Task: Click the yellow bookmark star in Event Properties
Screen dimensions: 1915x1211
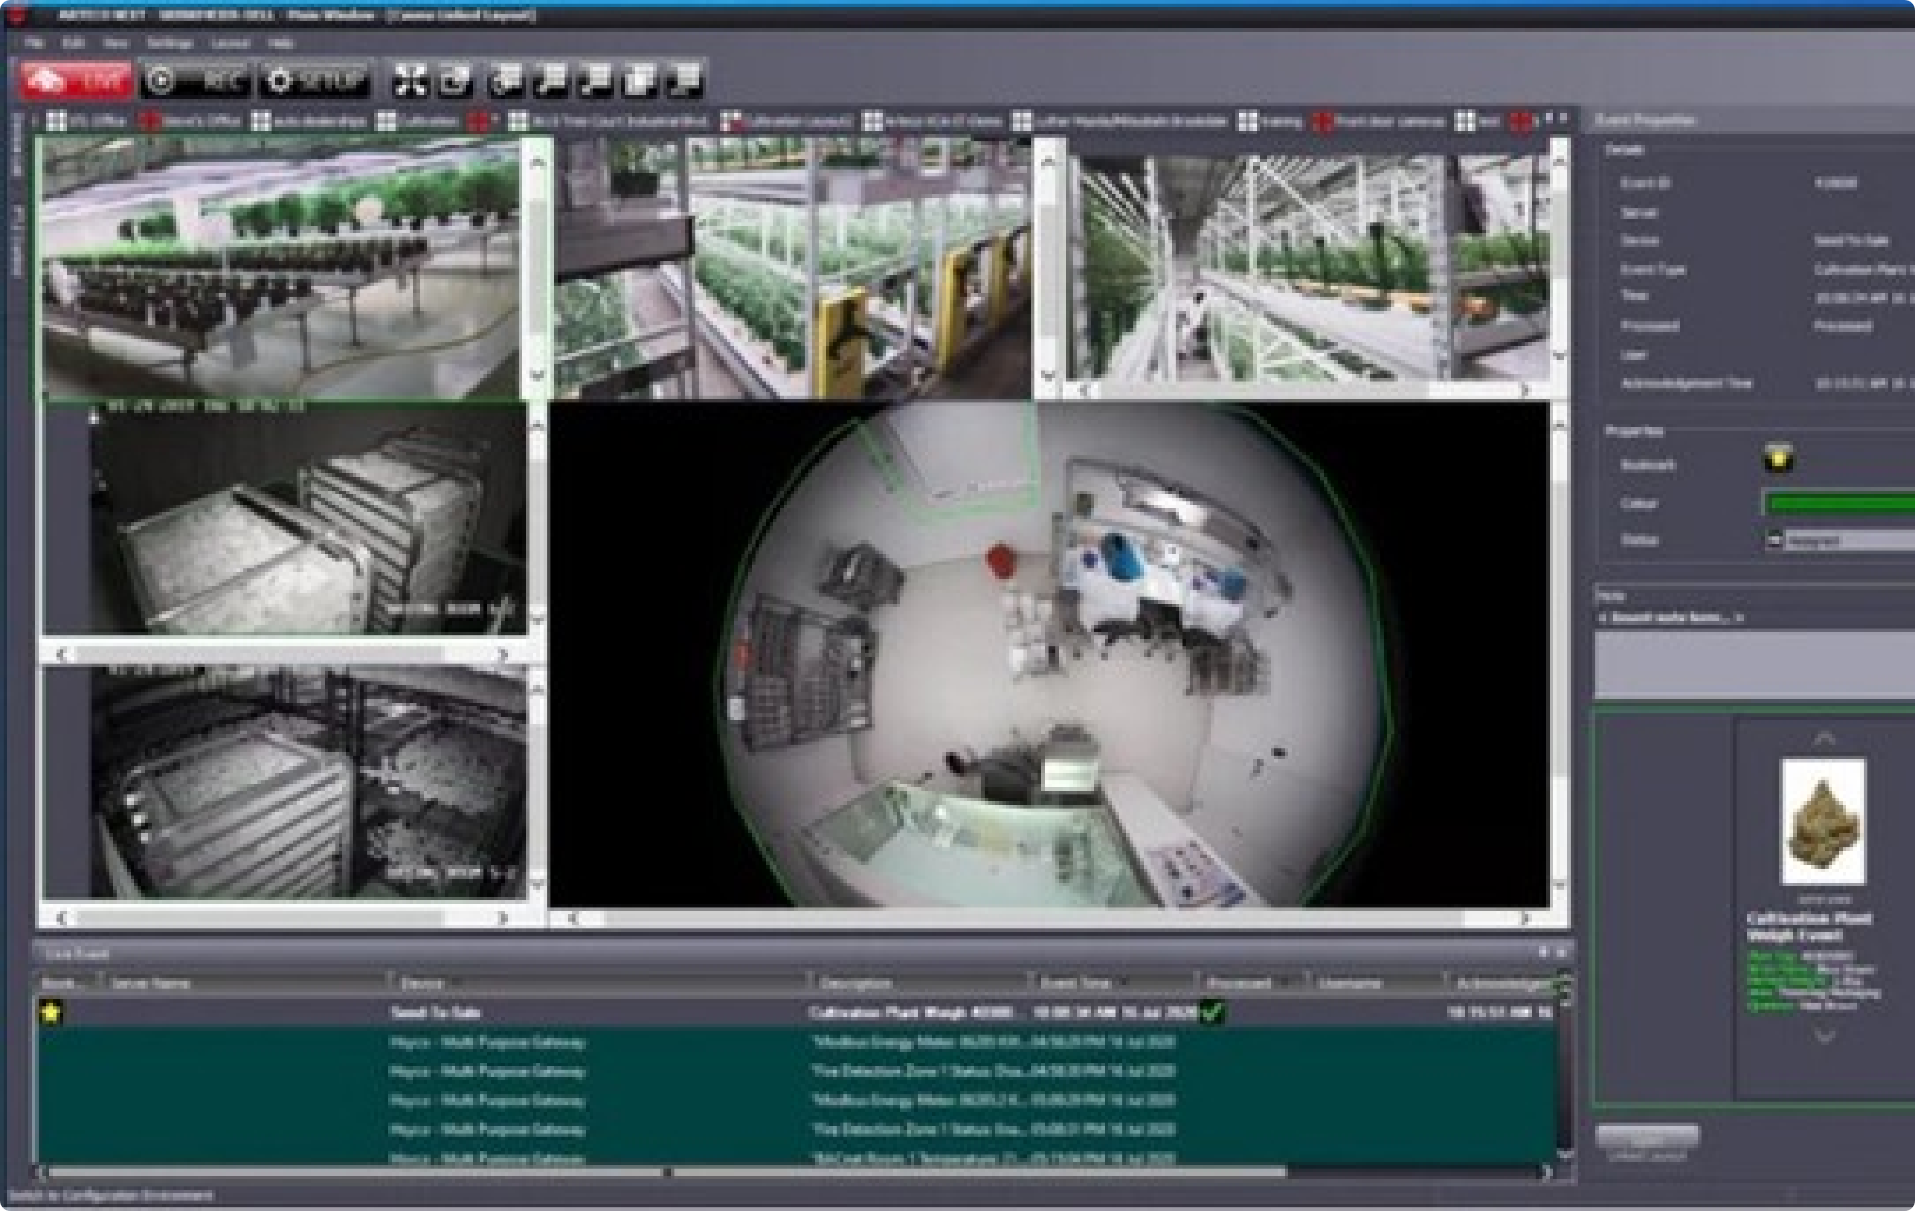Action: [x=1778, y=459]
